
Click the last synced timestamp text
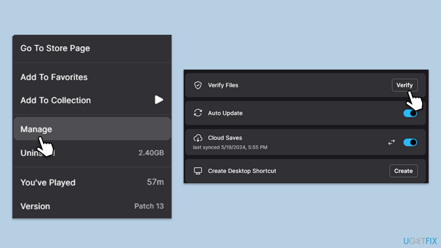point(230,147)
